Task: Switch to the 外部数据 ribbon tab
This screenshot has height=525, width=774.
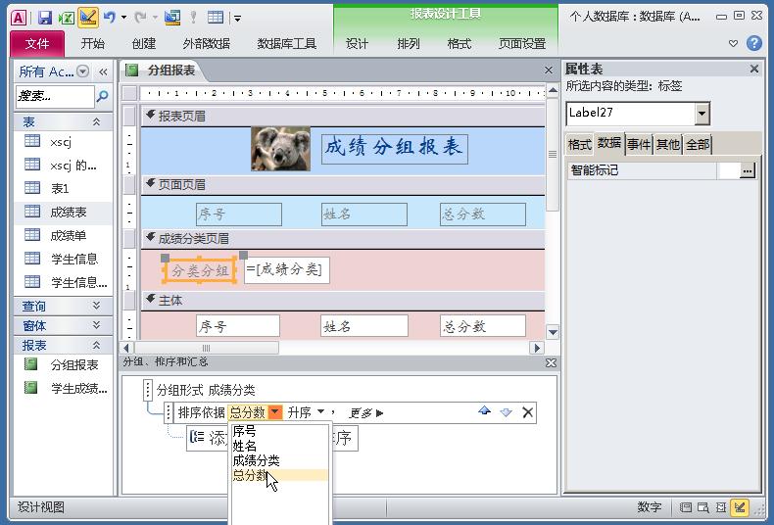Action: (x=207, y=44)
